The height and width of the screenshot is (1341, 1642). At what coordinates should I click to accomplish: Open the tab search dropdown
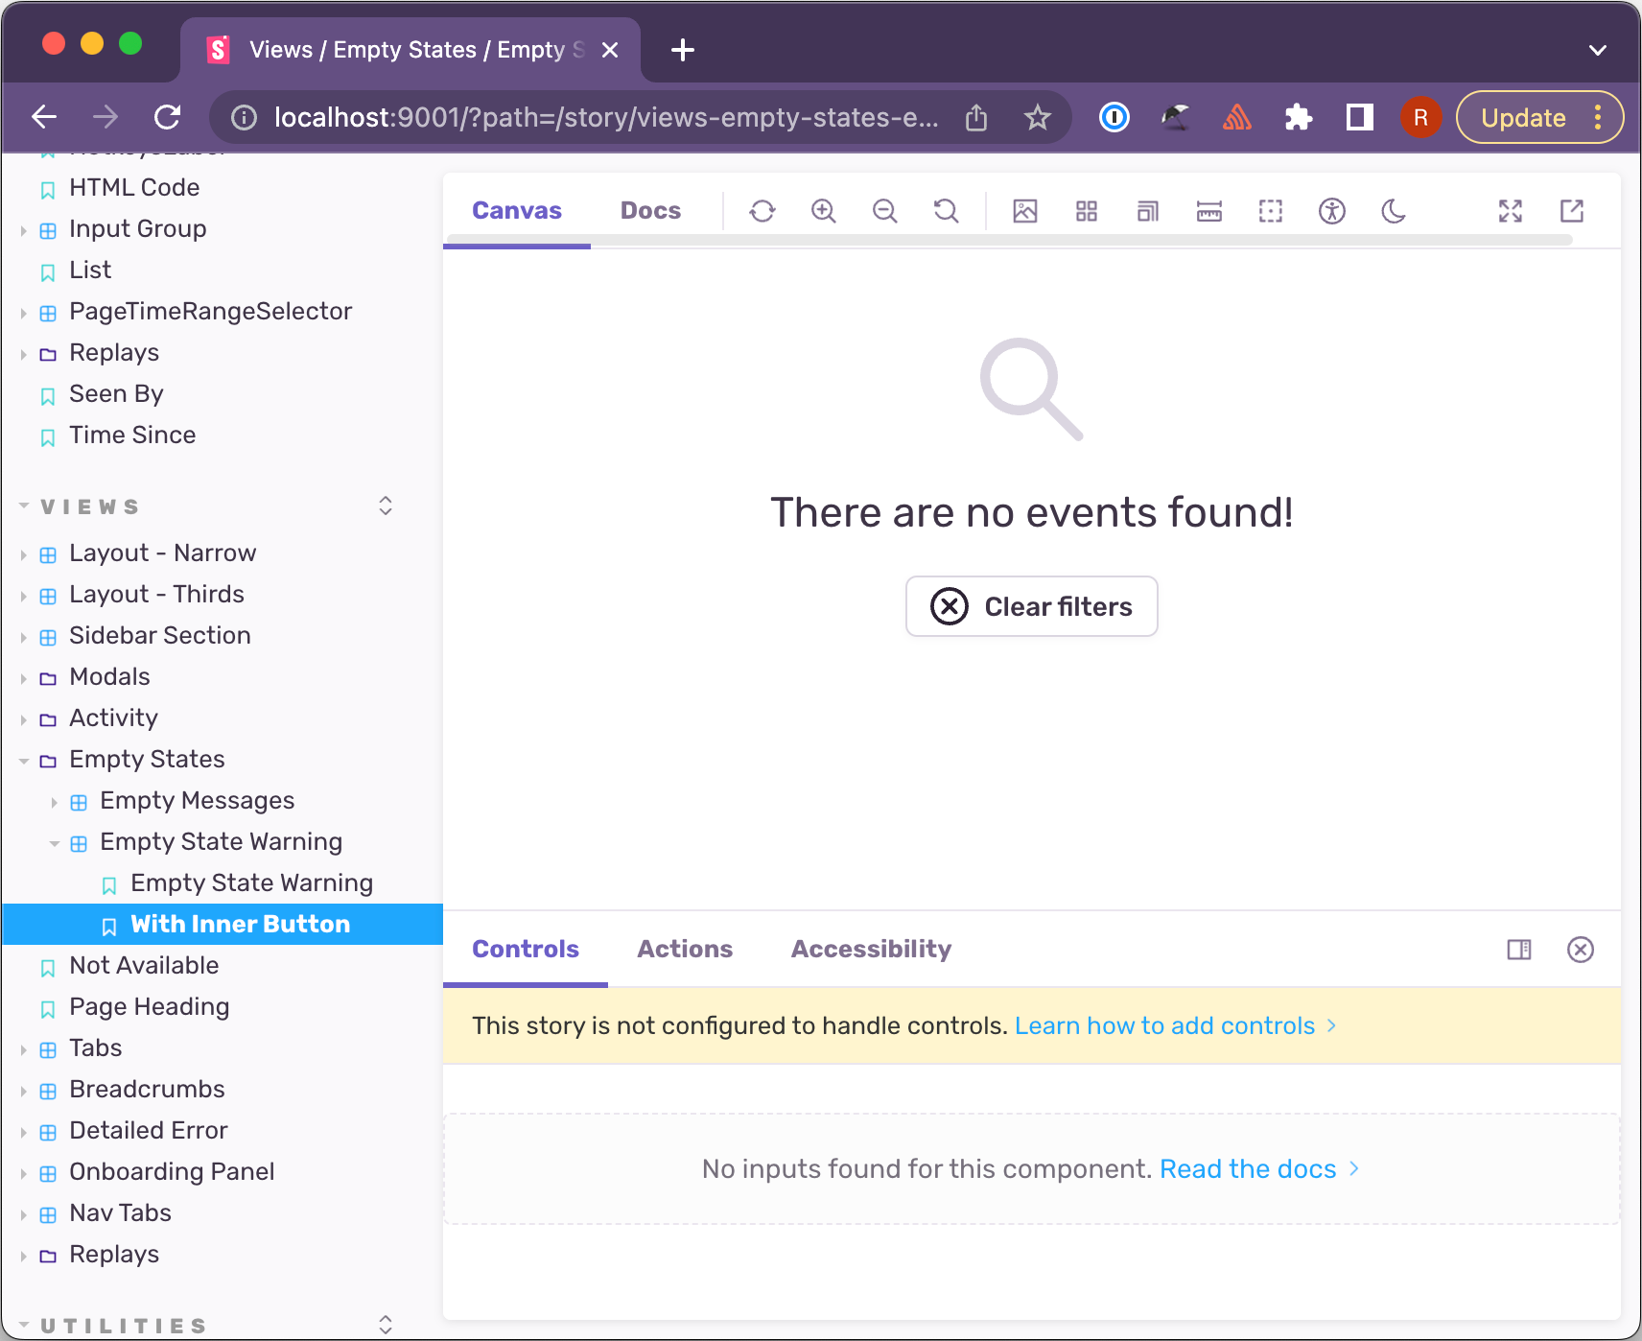click(x=1598, y=50)
